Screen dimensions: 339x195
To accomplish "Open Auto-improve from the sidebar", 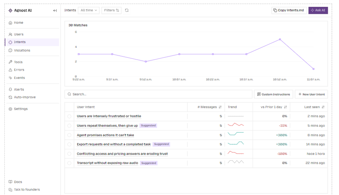I will (32, 97).
